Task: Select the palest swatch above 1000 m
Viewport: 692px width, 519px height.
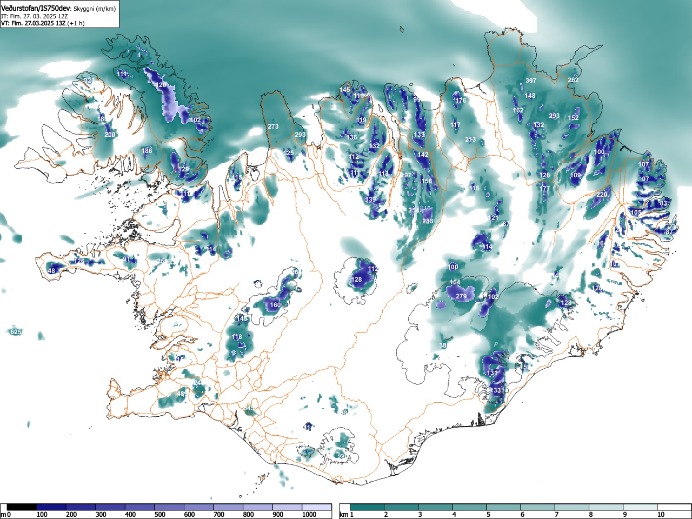Action: (317, 507)
